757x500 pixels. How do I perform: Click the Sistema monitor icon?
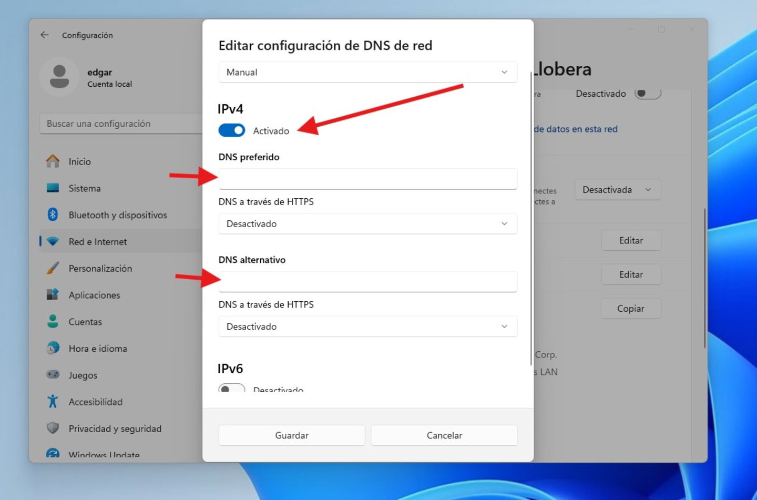pos(53,188)
